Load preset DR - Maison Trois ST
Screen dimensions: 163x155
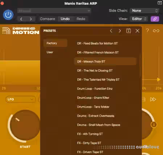[x=105, y=62]
